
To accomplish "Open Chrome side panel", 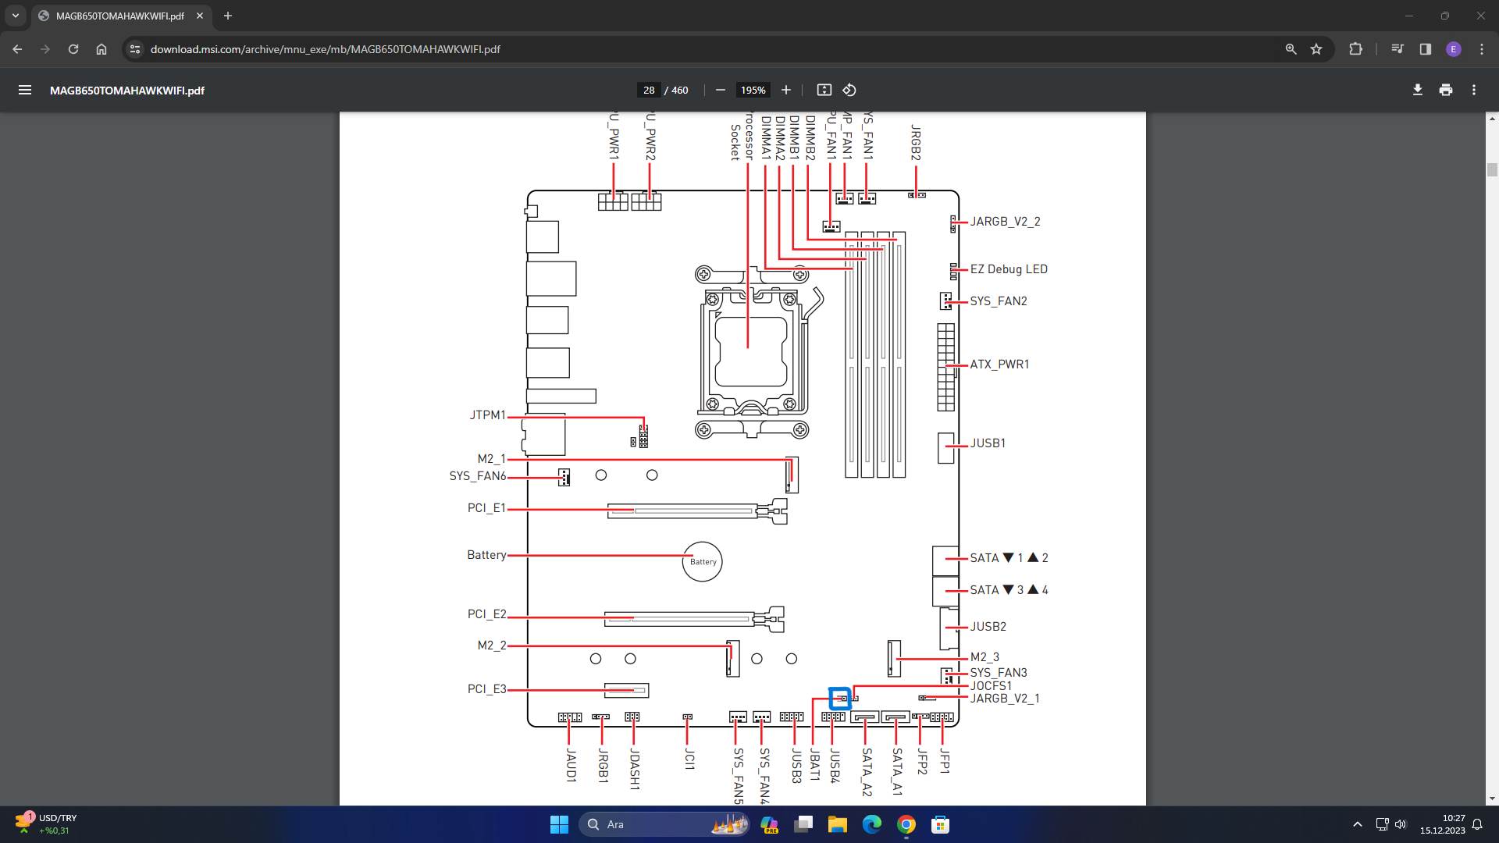I will [1426, 49].
